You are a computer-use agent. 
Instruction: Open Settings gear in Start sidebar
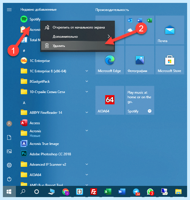pos(9,165)
